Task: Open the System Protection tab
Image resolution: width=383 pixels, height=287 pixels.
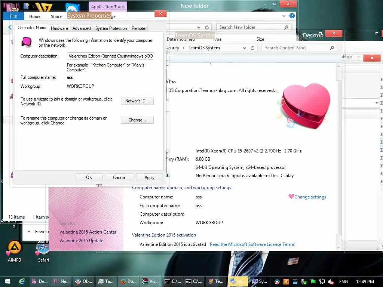Action: 111,28
